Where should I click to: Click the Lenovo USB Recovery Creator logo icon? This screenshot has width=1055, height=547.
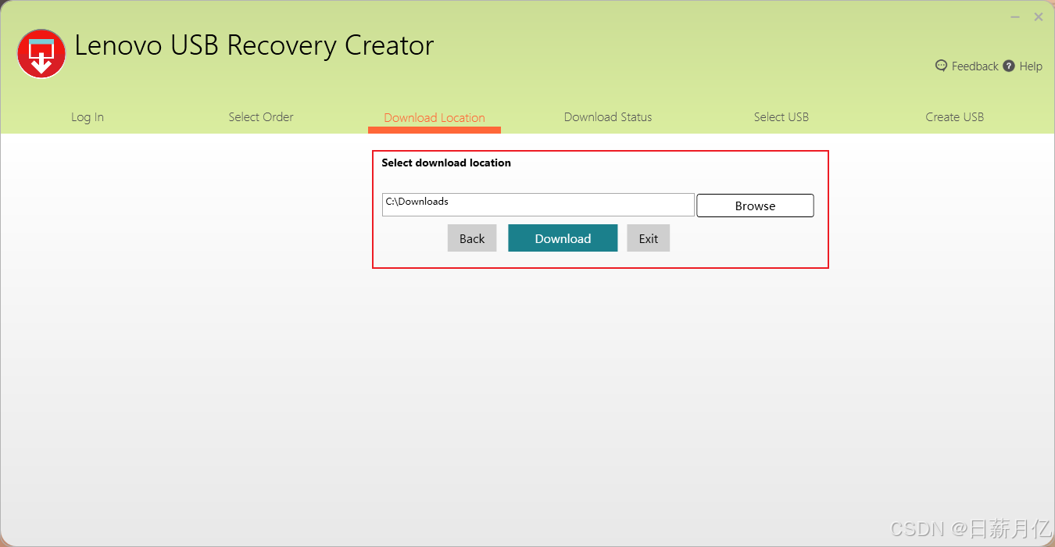pyautogui.click(x=41, y=54)
